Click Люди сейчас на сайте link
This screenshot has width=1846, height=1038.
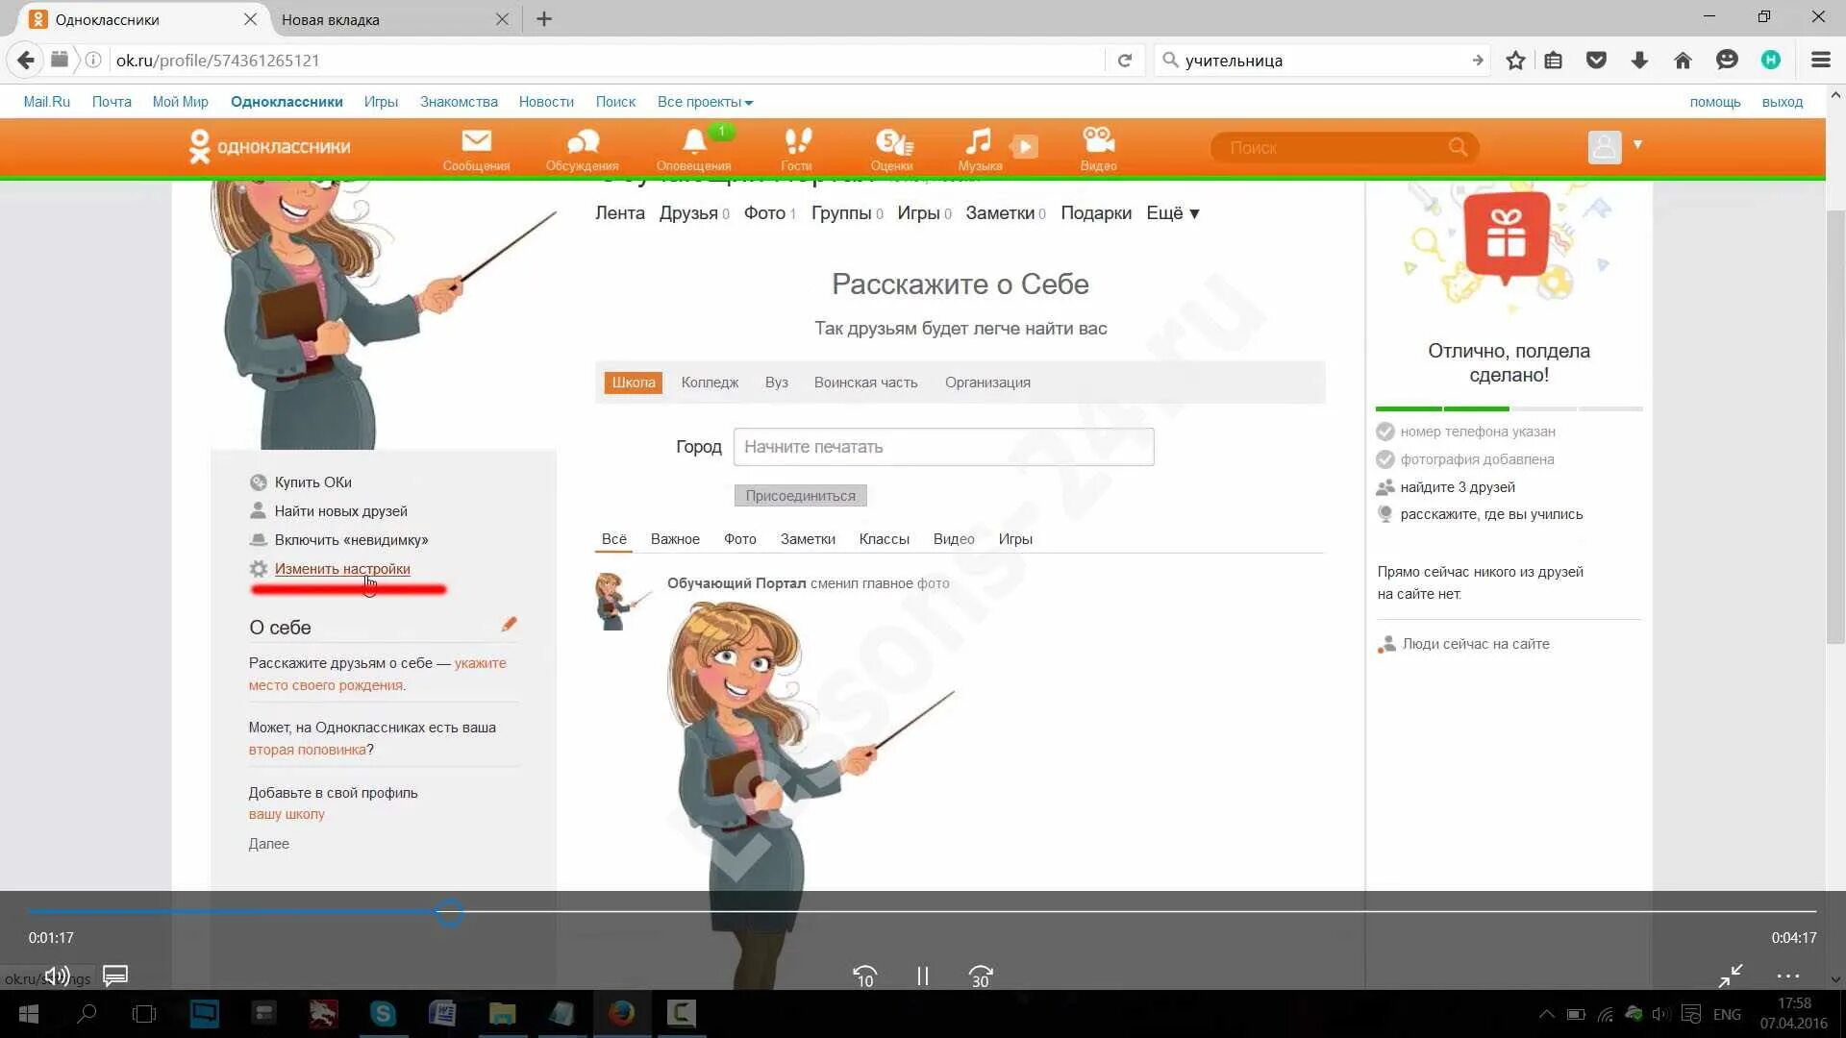pos(1475,644)
